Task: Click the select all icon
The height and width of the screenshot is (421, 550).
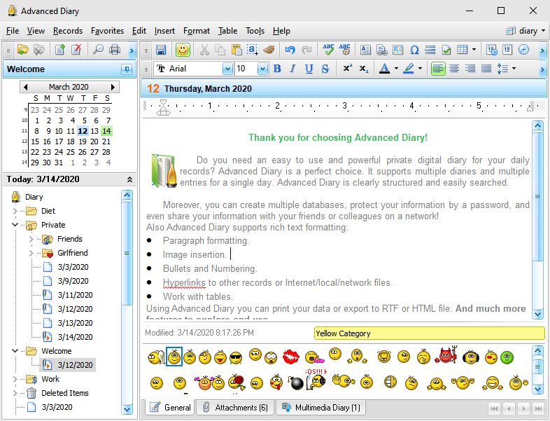Action: click(x=253, y=50)
